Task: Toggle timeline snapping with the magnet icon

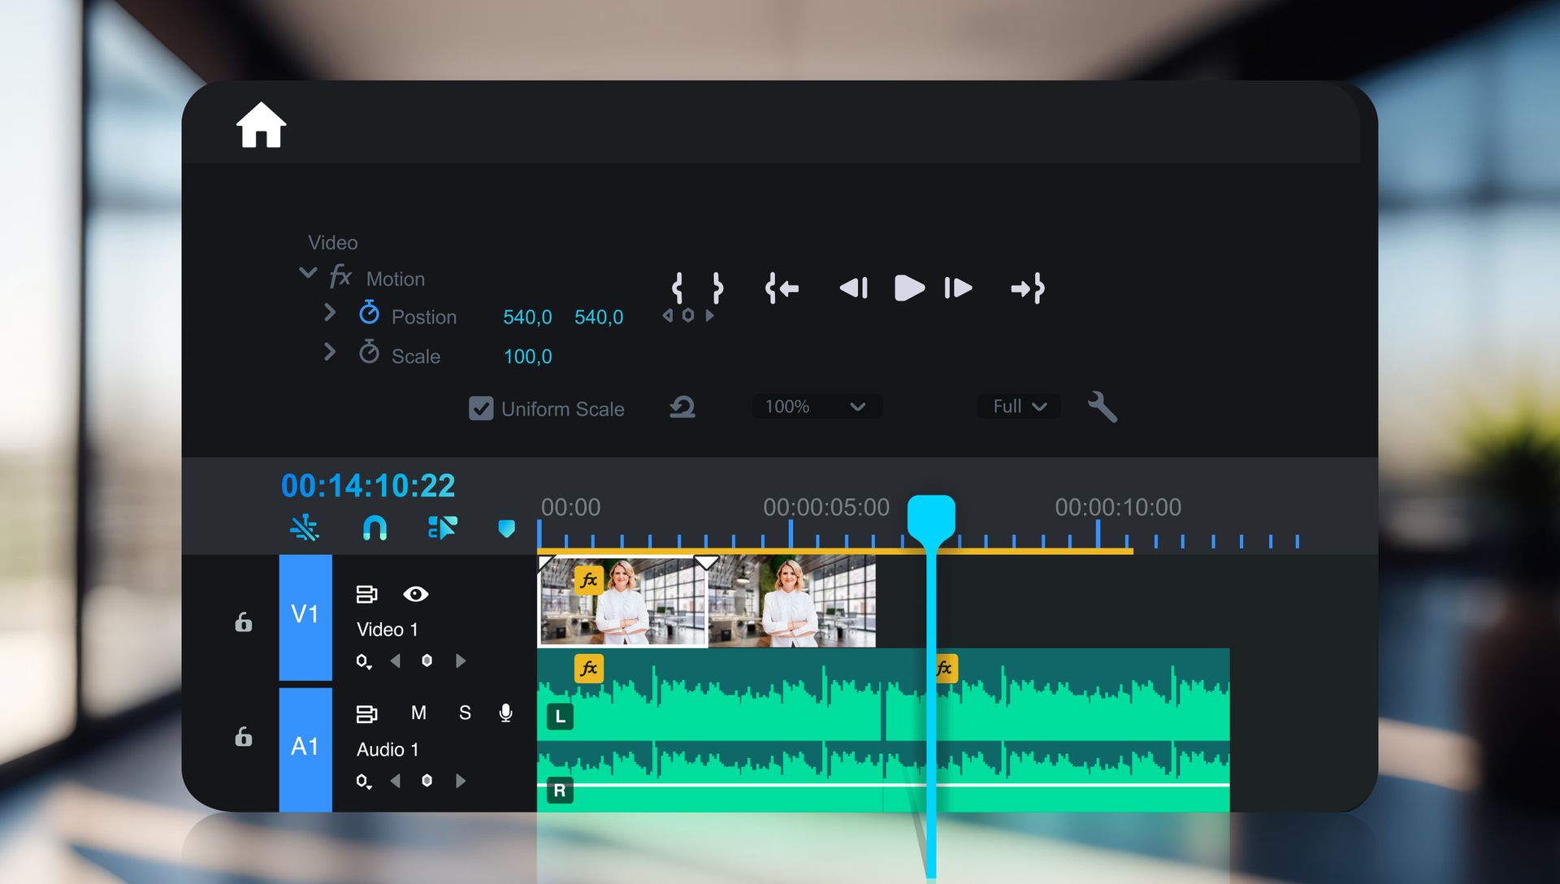Action: (375, 528)
